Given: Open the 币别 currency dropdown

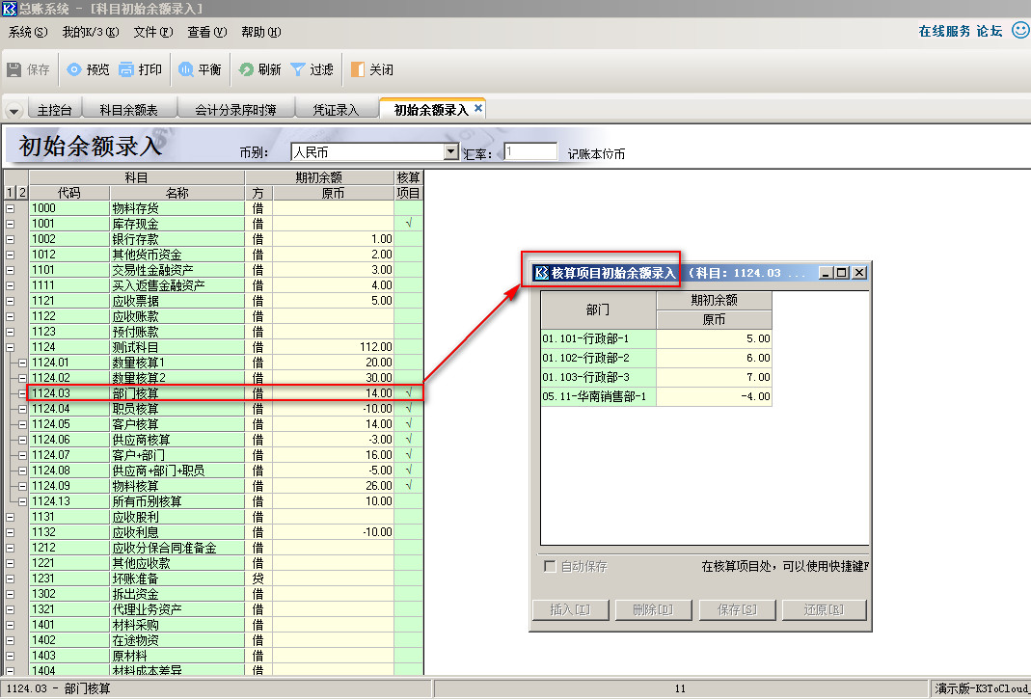Looking at the screenshot, I should pyautogui.click(x=450, y=152).
